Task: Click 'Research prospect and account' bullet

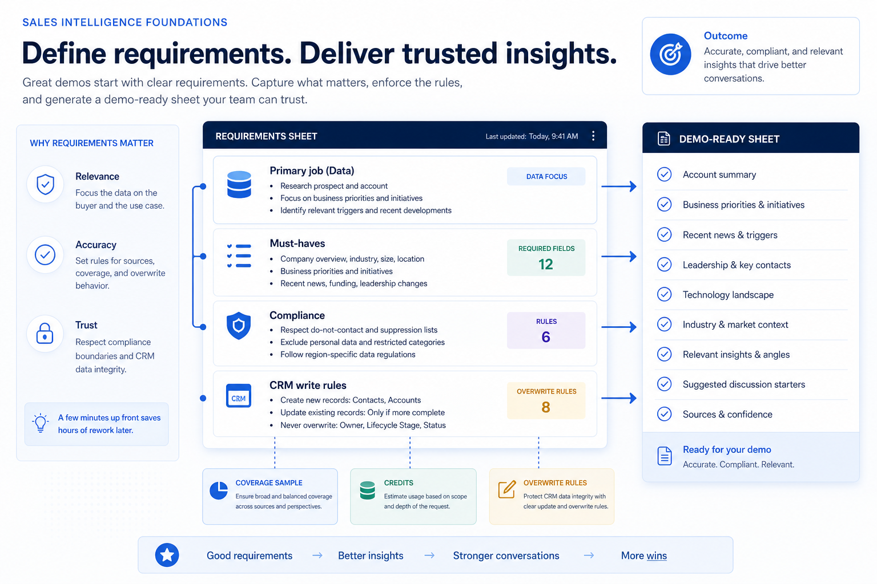Action: coord(334,186)
